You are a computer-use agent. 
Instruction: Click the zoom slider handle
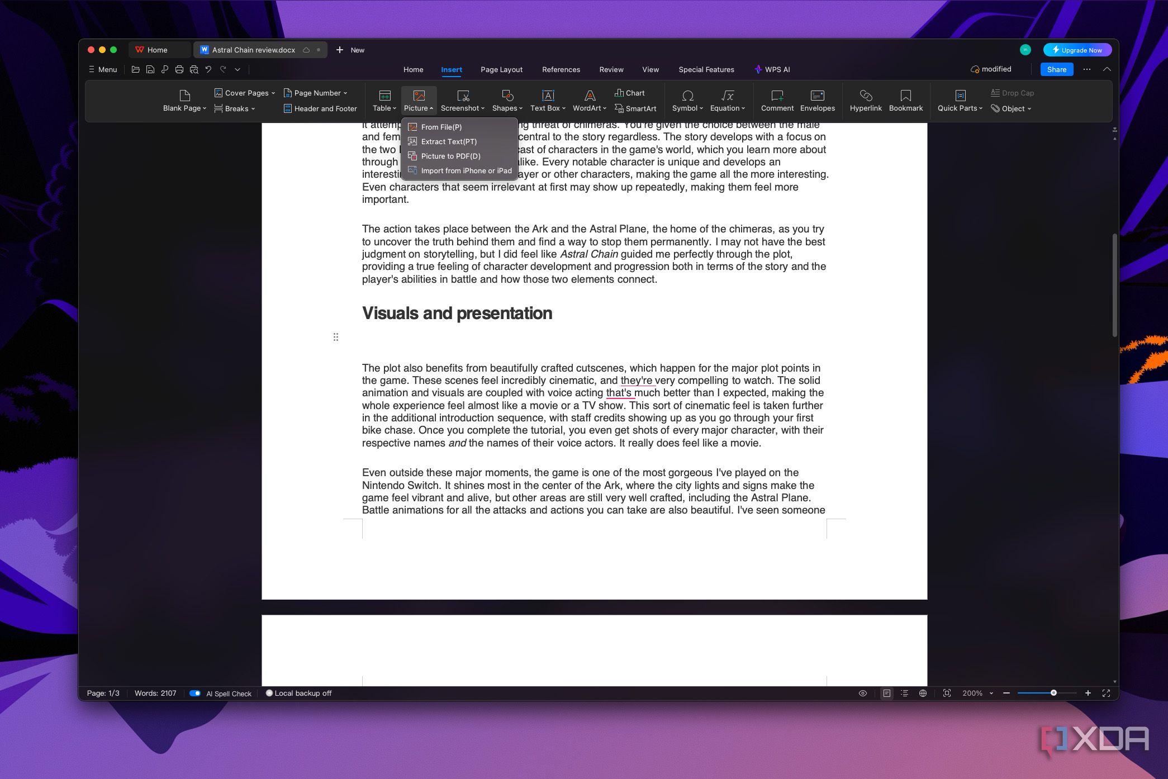click(x=1053, y=693)
